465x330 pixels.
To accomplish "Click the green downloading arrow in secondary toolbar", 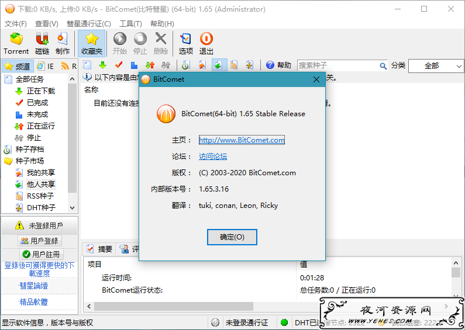I will pos(102,65).
